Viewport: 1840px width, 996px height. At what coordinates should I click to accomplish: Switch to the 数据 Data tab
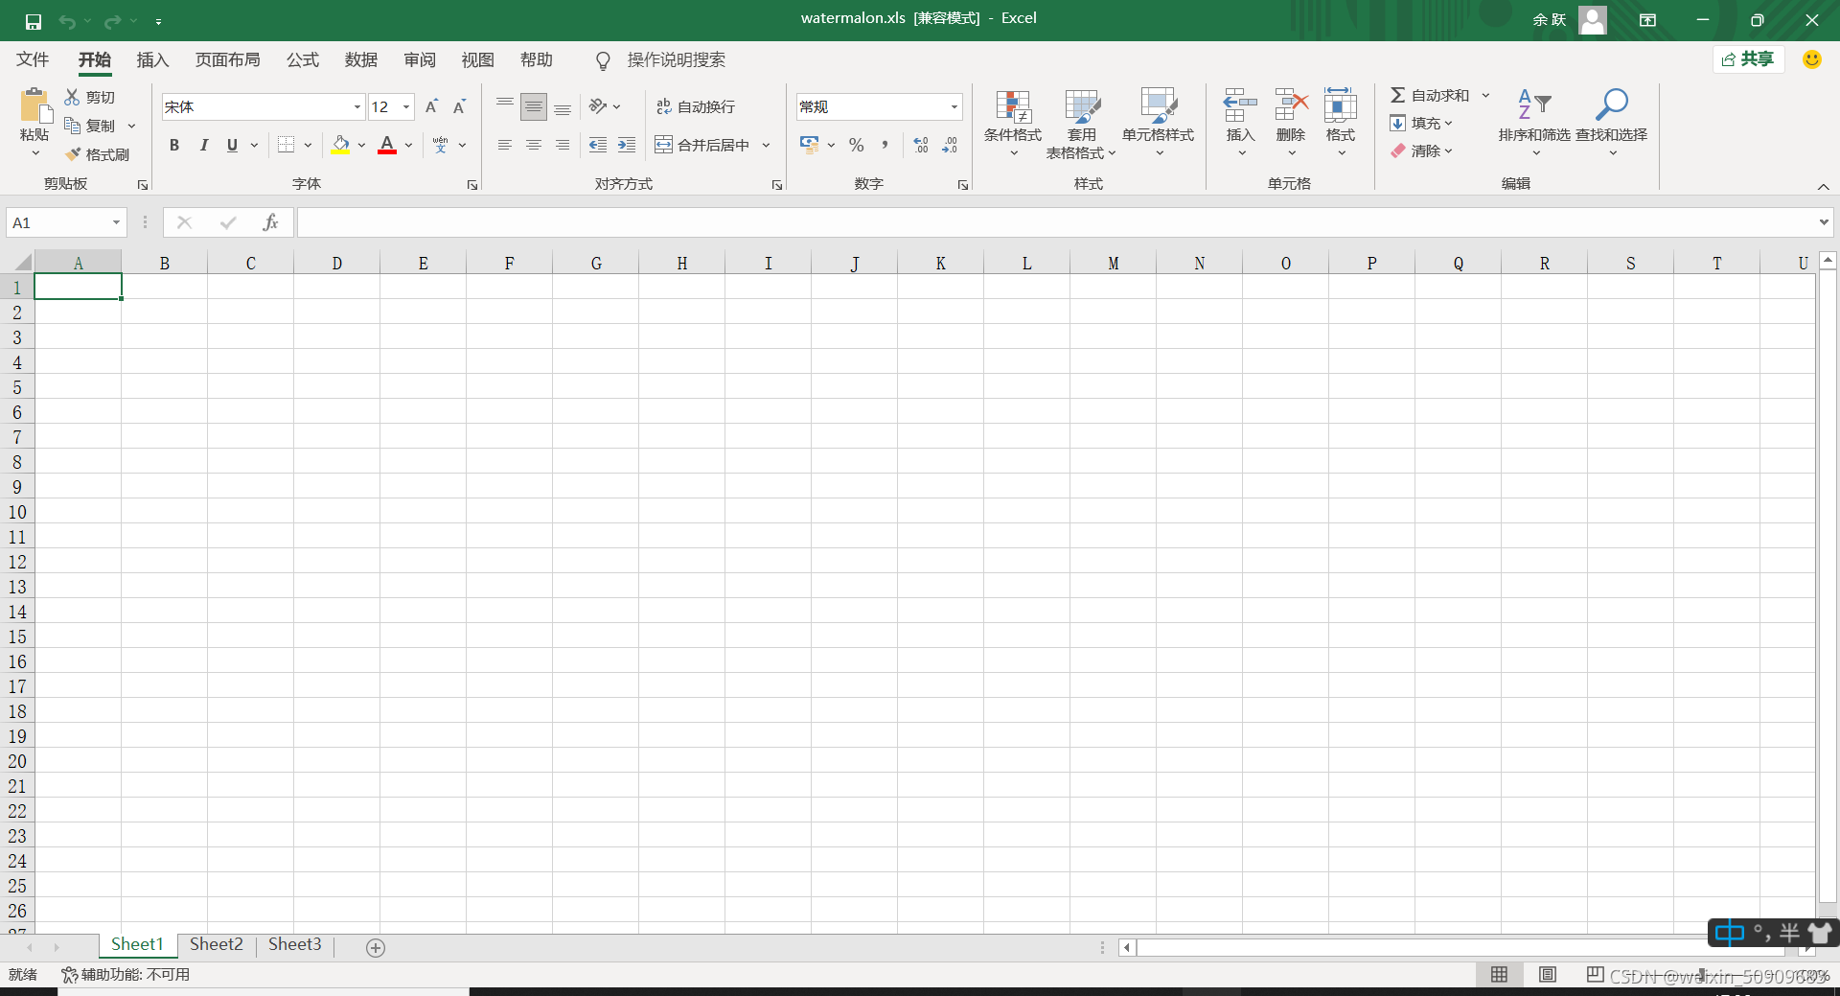[x=360, y=59]
